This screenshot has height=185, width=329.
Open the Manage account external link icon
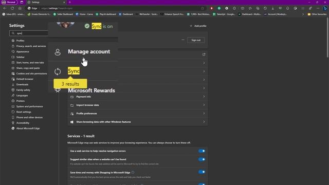(204, 54)
